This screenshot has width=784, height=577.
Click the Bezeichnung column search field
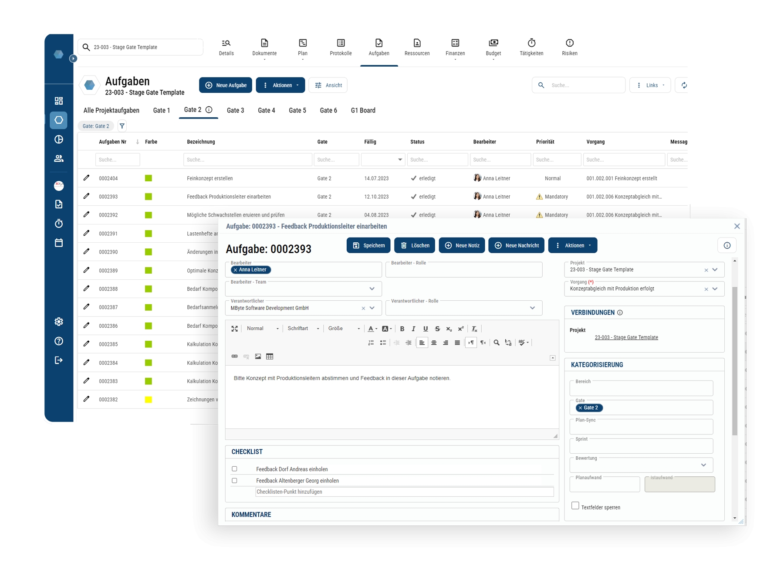[x=248, y=160]
